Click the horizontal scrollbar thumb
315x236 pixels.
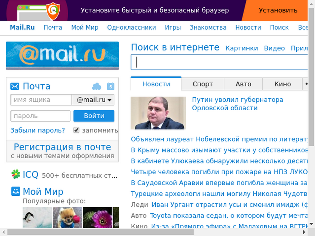point(101,232)
